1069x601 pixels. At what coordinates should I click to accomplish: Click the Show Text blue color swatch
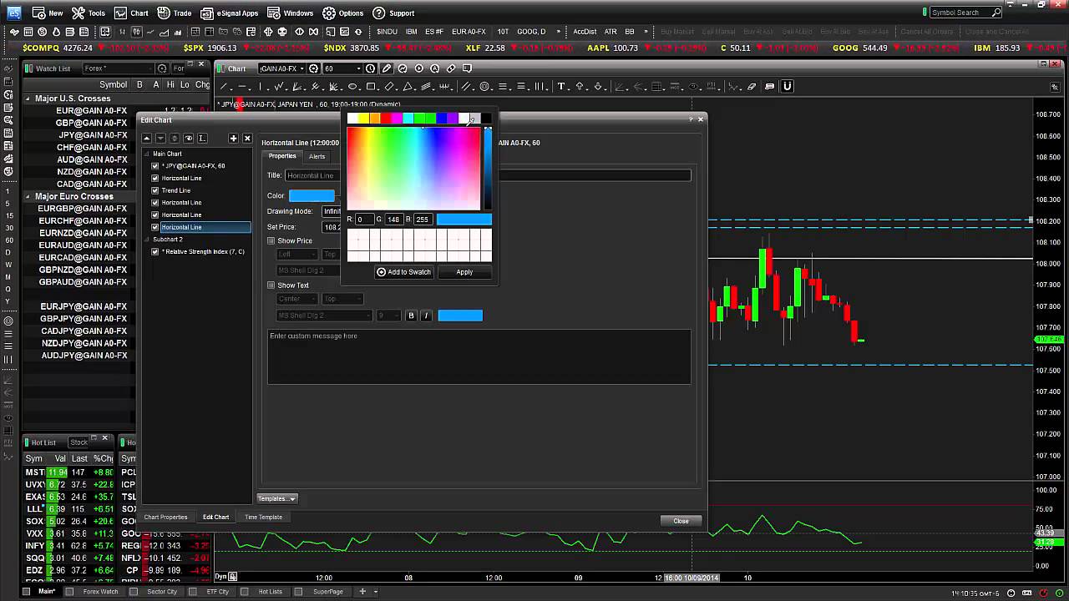coord(460,316)
